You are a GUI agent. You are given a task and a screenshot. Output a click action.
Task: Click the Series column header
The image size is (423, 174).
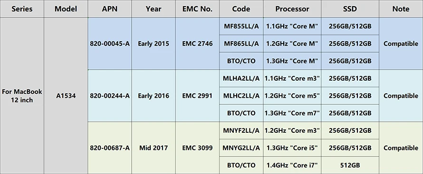pos(22,9)
